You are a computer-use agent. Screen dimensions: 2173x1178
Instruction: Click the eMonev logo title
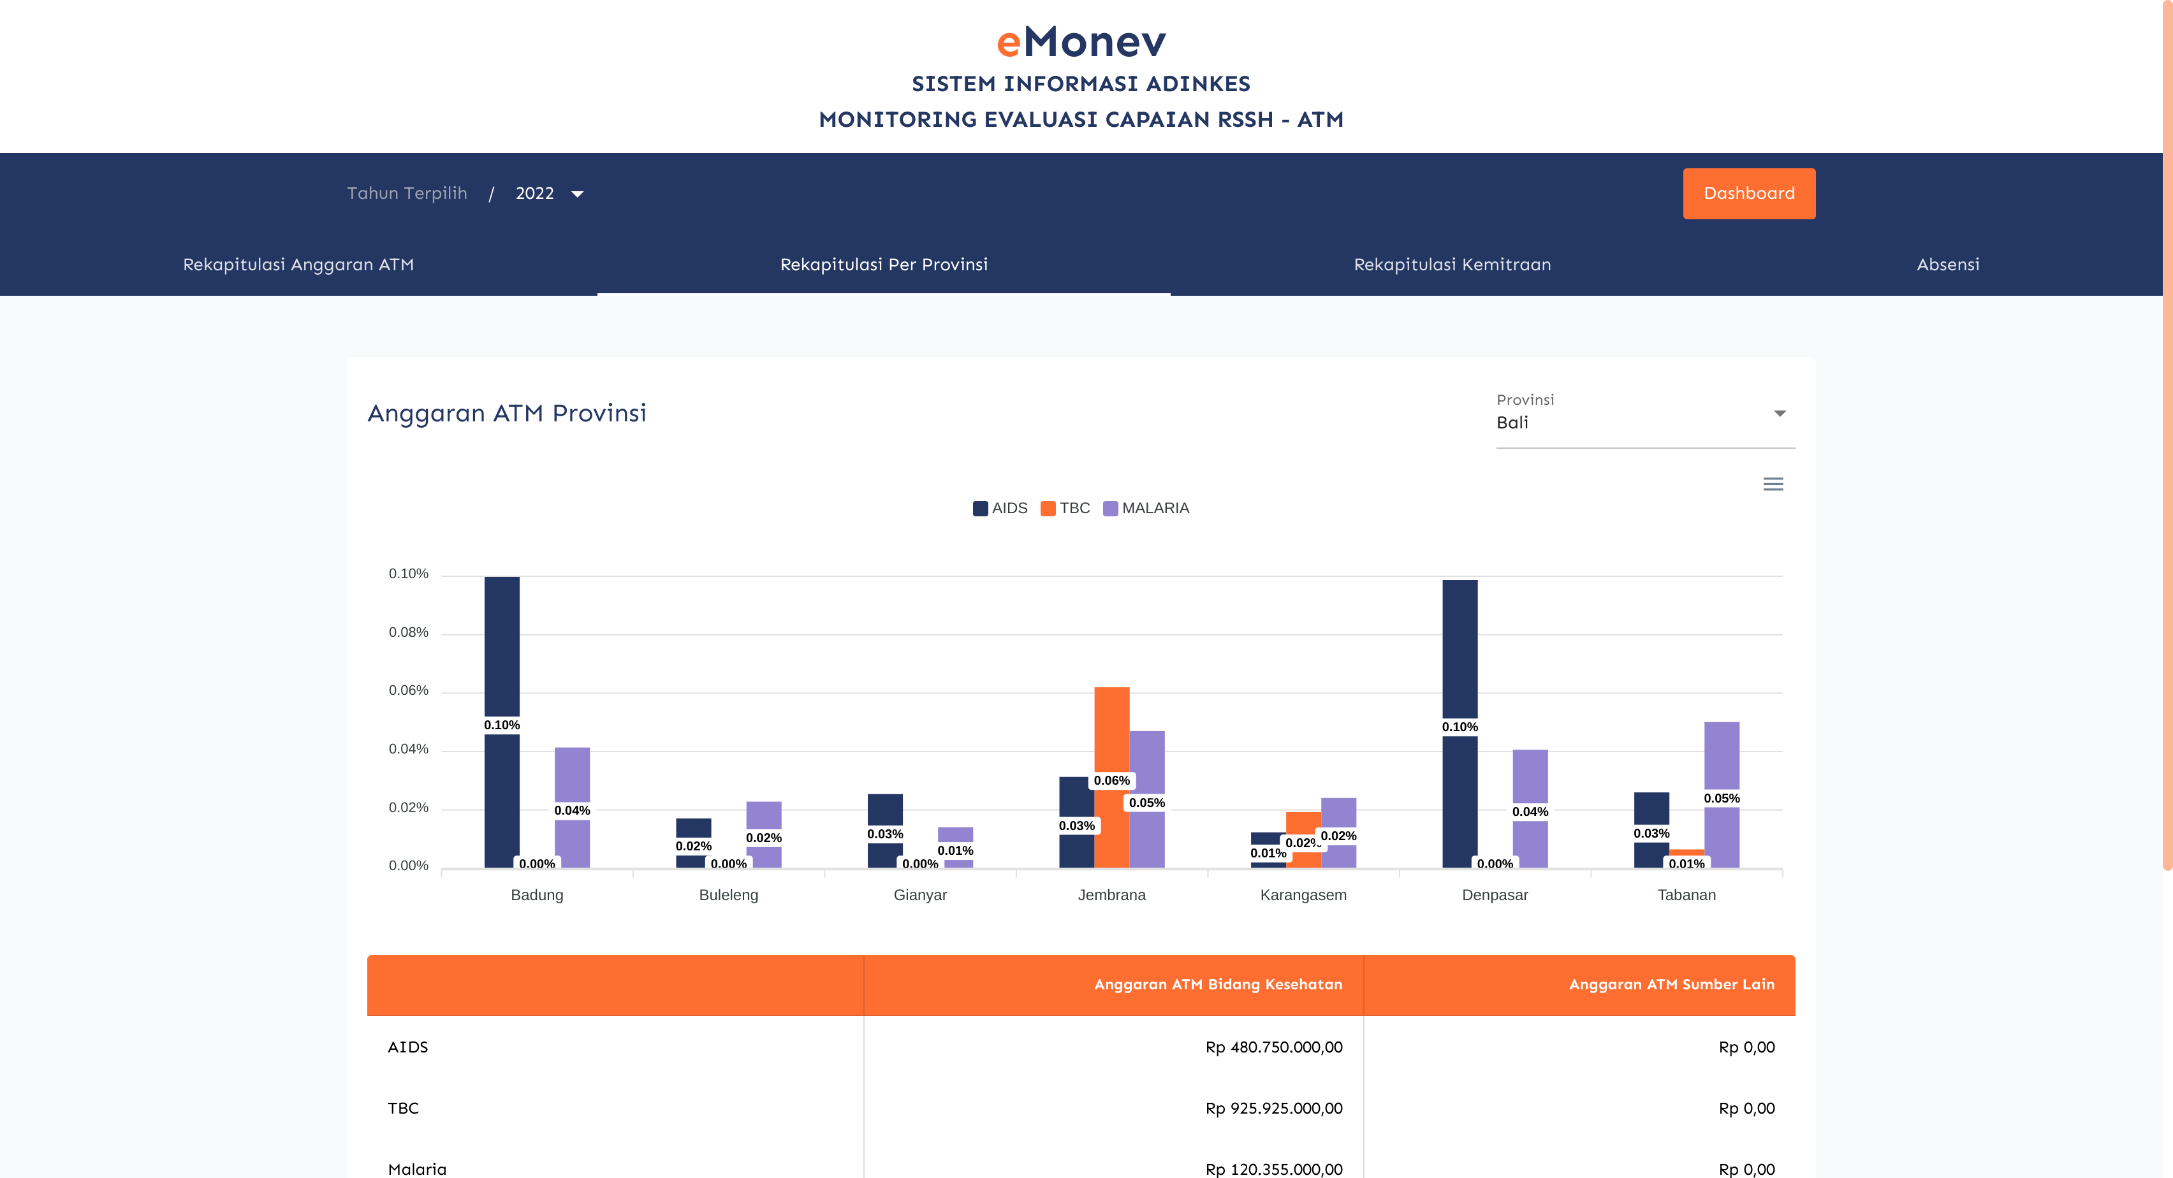pyautogui.click(x=1081, y=42)
